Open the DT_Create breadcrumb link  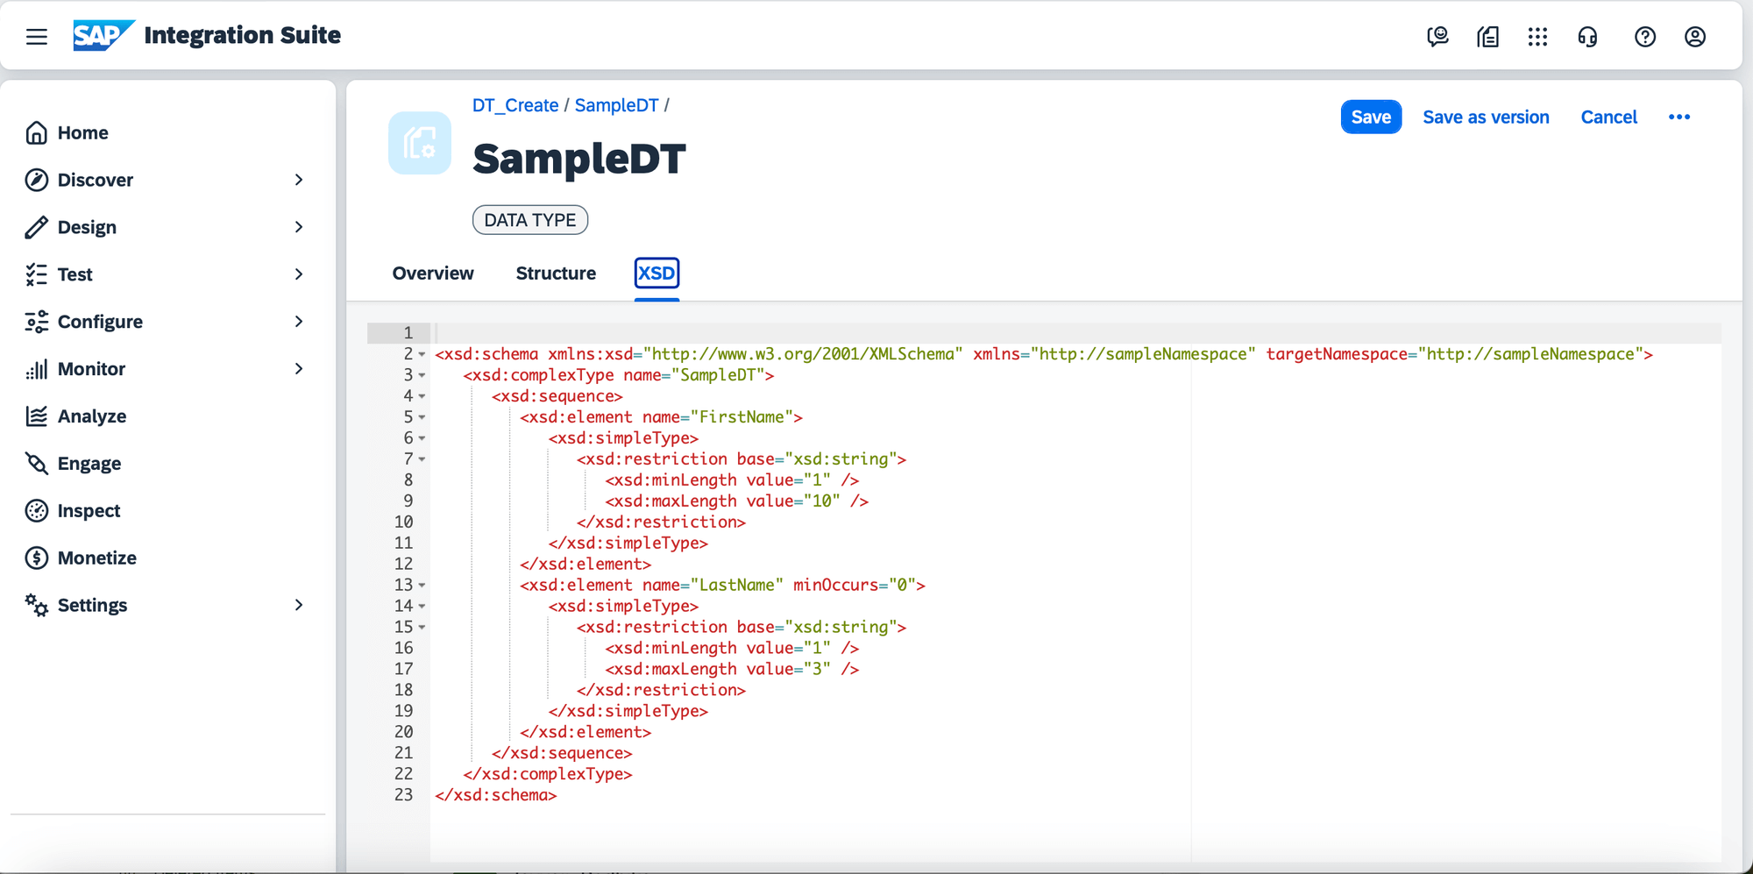tap(515, 105)
